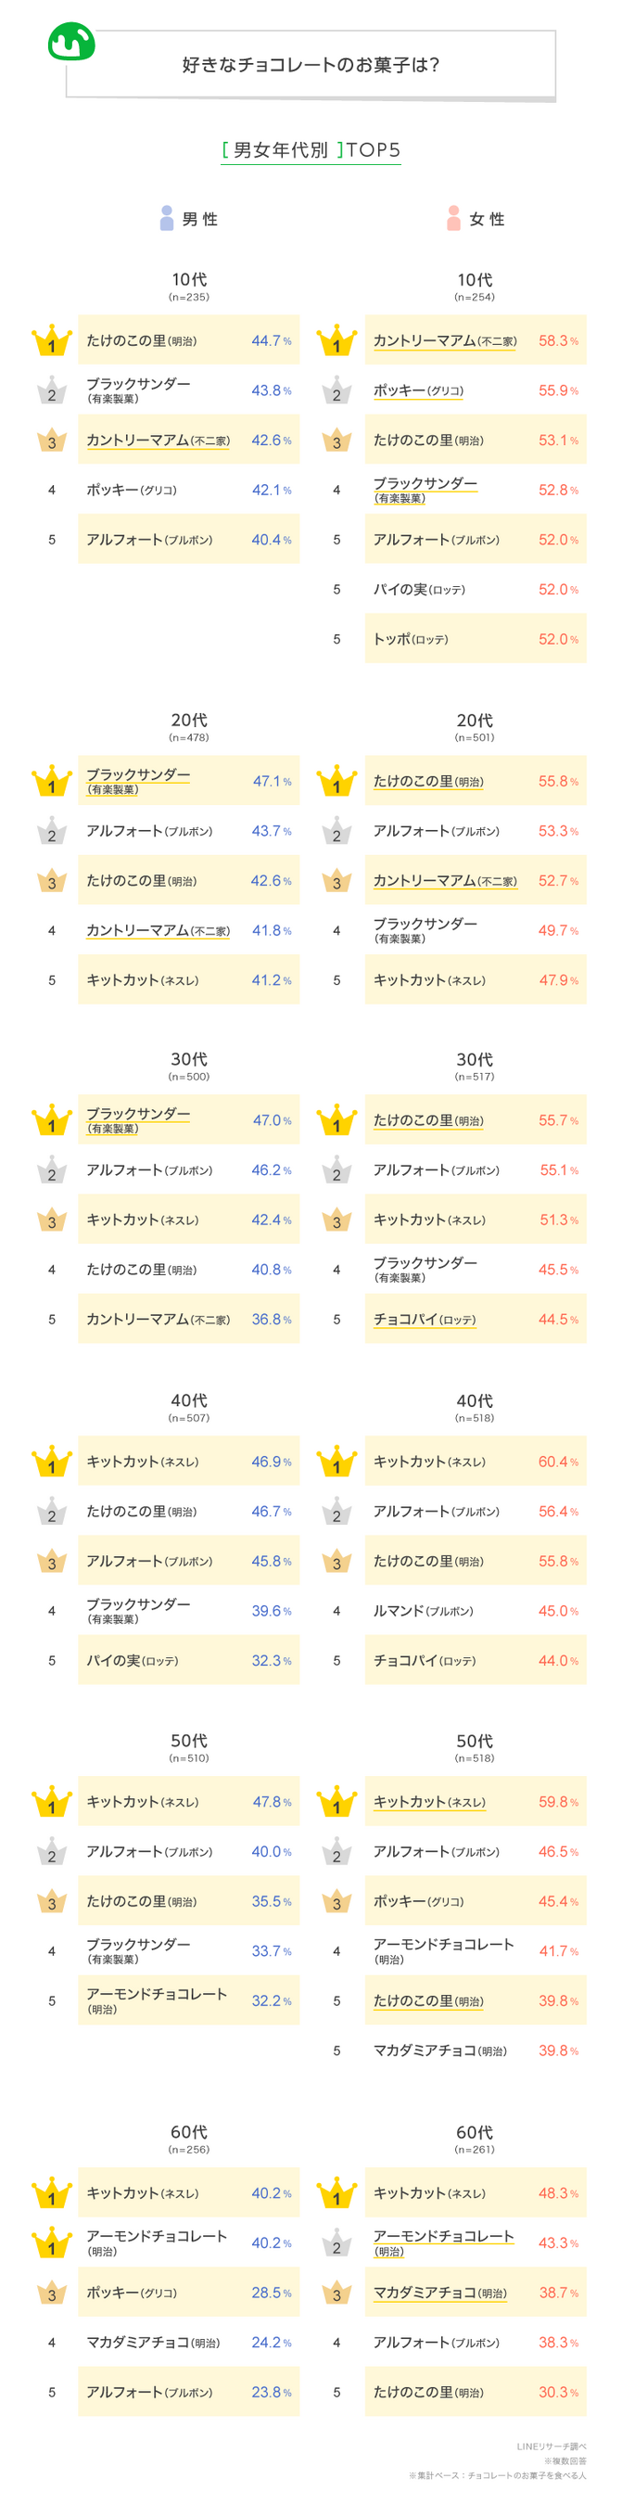Click the 58.3% value for women's 10代
The image size is (622, 2504).
557,341
